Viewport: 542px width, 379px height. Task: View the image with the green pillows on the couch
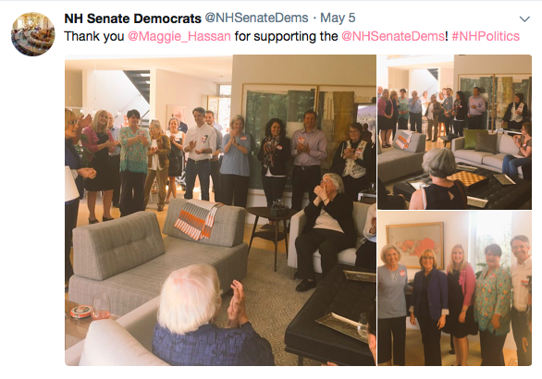click(454, 132)
